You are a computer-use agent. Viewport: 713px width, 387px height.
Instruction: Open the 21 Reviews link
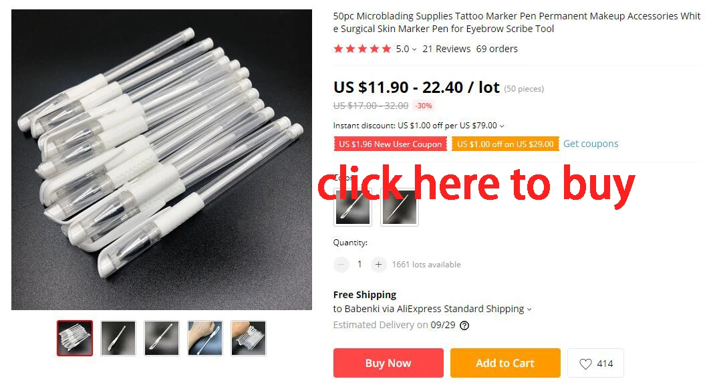[446, 49]
